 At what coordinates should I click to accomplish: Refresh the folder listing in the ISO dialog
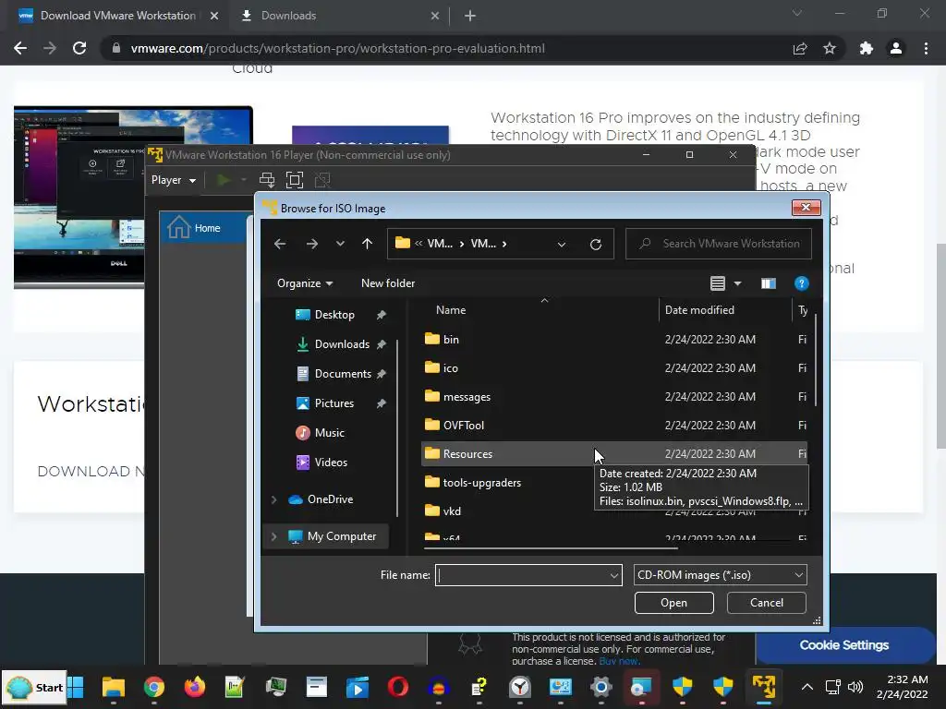[596, 244]
